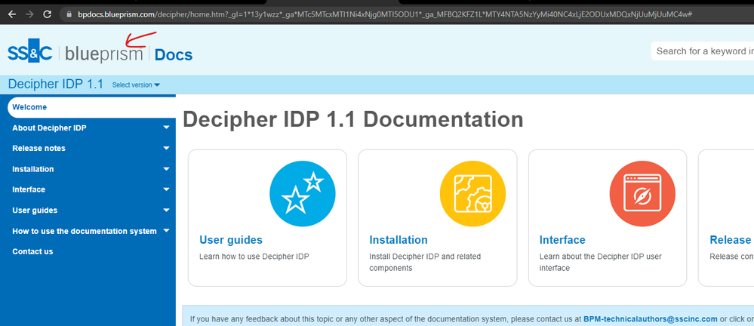
Task: Click the blueprism logo
Action: [x=104, y=54]
